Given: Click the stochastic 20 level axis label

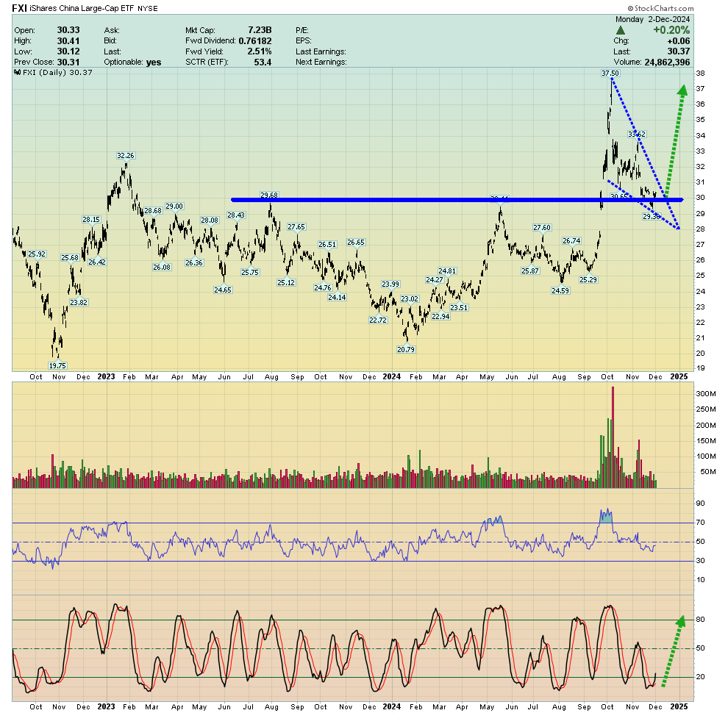Looking at the screenshot, I should coord(700,677).
